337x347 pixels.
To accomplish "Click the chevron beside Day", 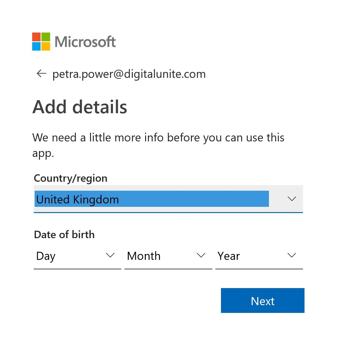I will point(110,256).
